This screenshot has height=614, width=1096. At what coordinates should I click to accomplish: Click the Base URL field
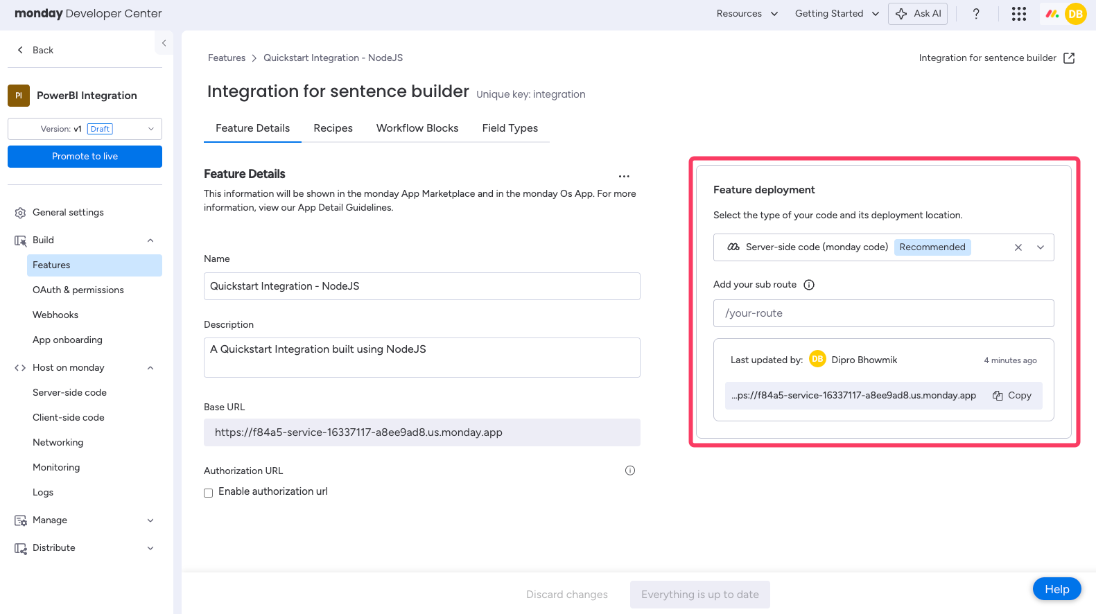click(x=422, y=432)
